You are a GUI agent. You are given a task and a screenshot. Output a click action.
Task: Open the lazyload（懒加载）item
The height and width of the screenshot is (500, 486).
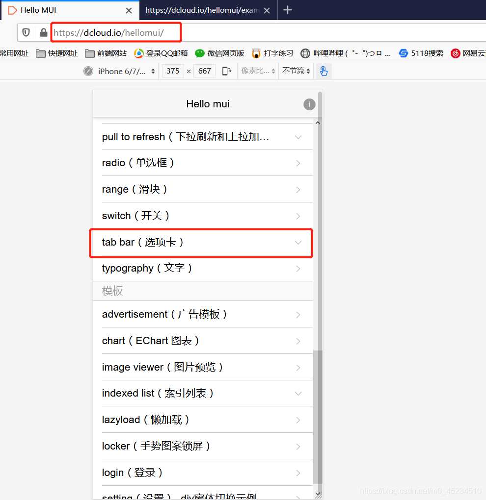pos(203,420)
